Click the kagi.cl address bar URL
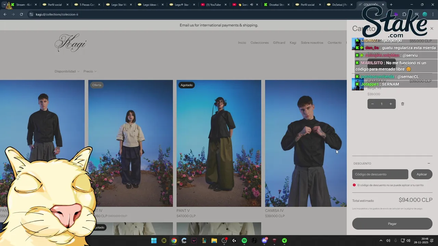Screen dimensions: 438x246 pos(57,14)
